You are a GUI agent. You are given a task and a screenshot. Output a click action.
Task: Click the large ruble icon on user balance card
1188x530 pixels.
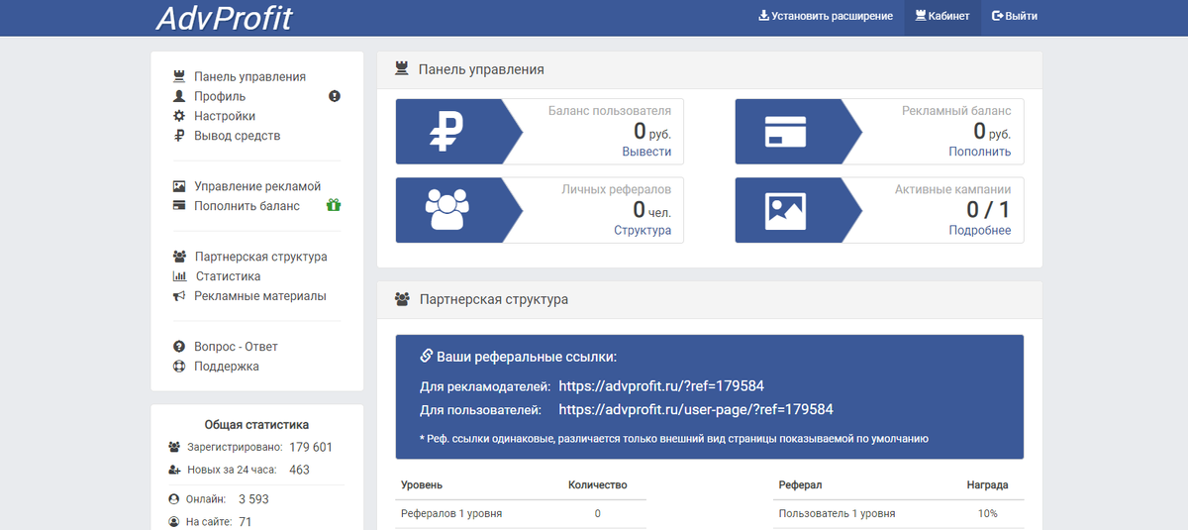[445, 132]
